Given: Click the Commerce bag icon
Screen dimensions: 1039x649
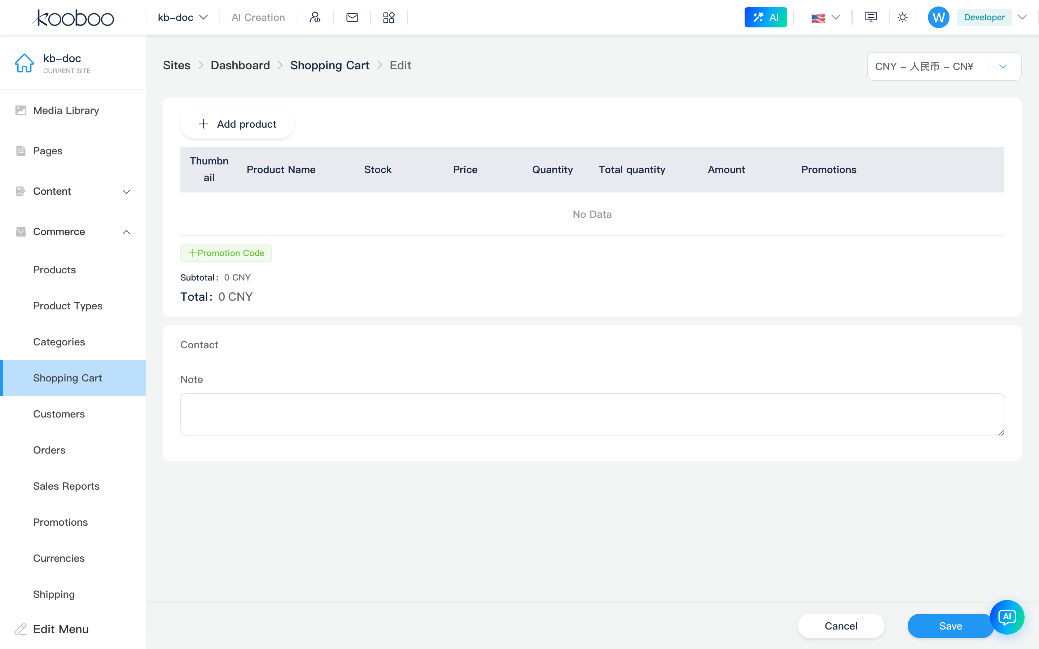Looking at the screenshot, I should click(21, 231).
